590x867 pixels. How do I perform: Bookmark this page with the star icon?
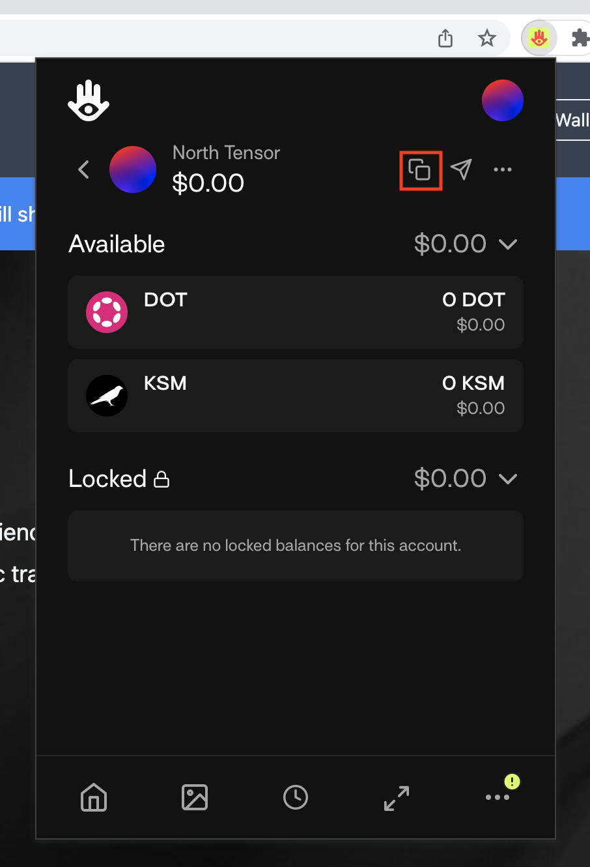click(x=487, y=38)
